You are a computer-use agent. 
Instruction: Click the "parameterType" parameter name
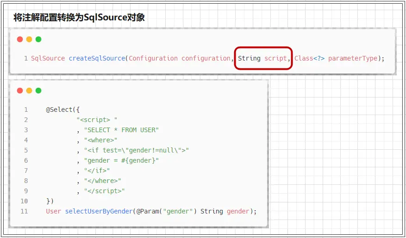(x=353, y=59)
